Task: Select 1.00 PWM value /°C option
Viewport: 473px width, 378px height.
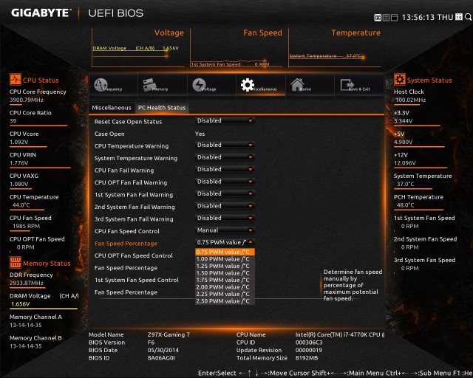Action: 225,259
